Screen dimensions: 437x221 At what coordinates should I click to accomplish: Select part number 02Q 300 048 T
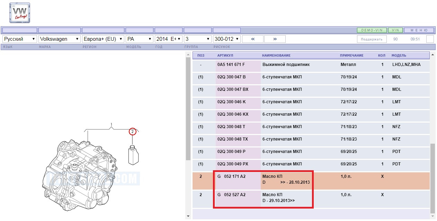tap(231, 127)
